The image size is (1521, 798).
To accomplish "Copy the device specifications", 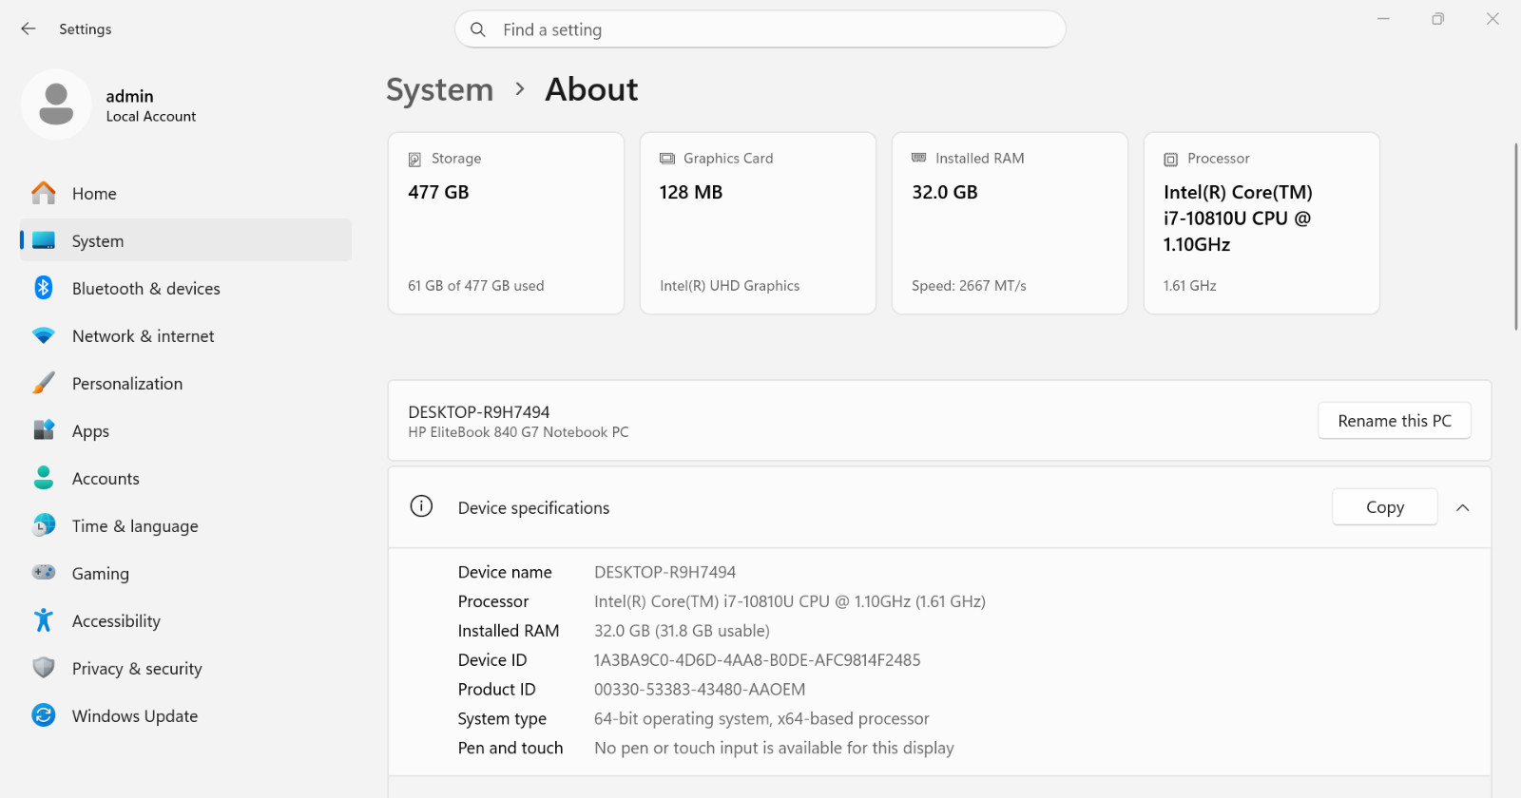I will tap(1384, 507).
